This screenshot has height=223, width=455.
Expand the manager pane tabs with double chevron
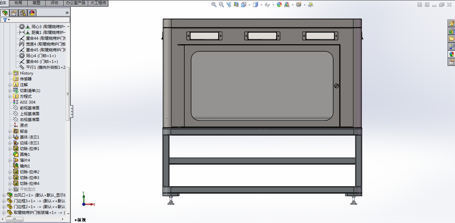pyautogui.click(x=67, y=13)
